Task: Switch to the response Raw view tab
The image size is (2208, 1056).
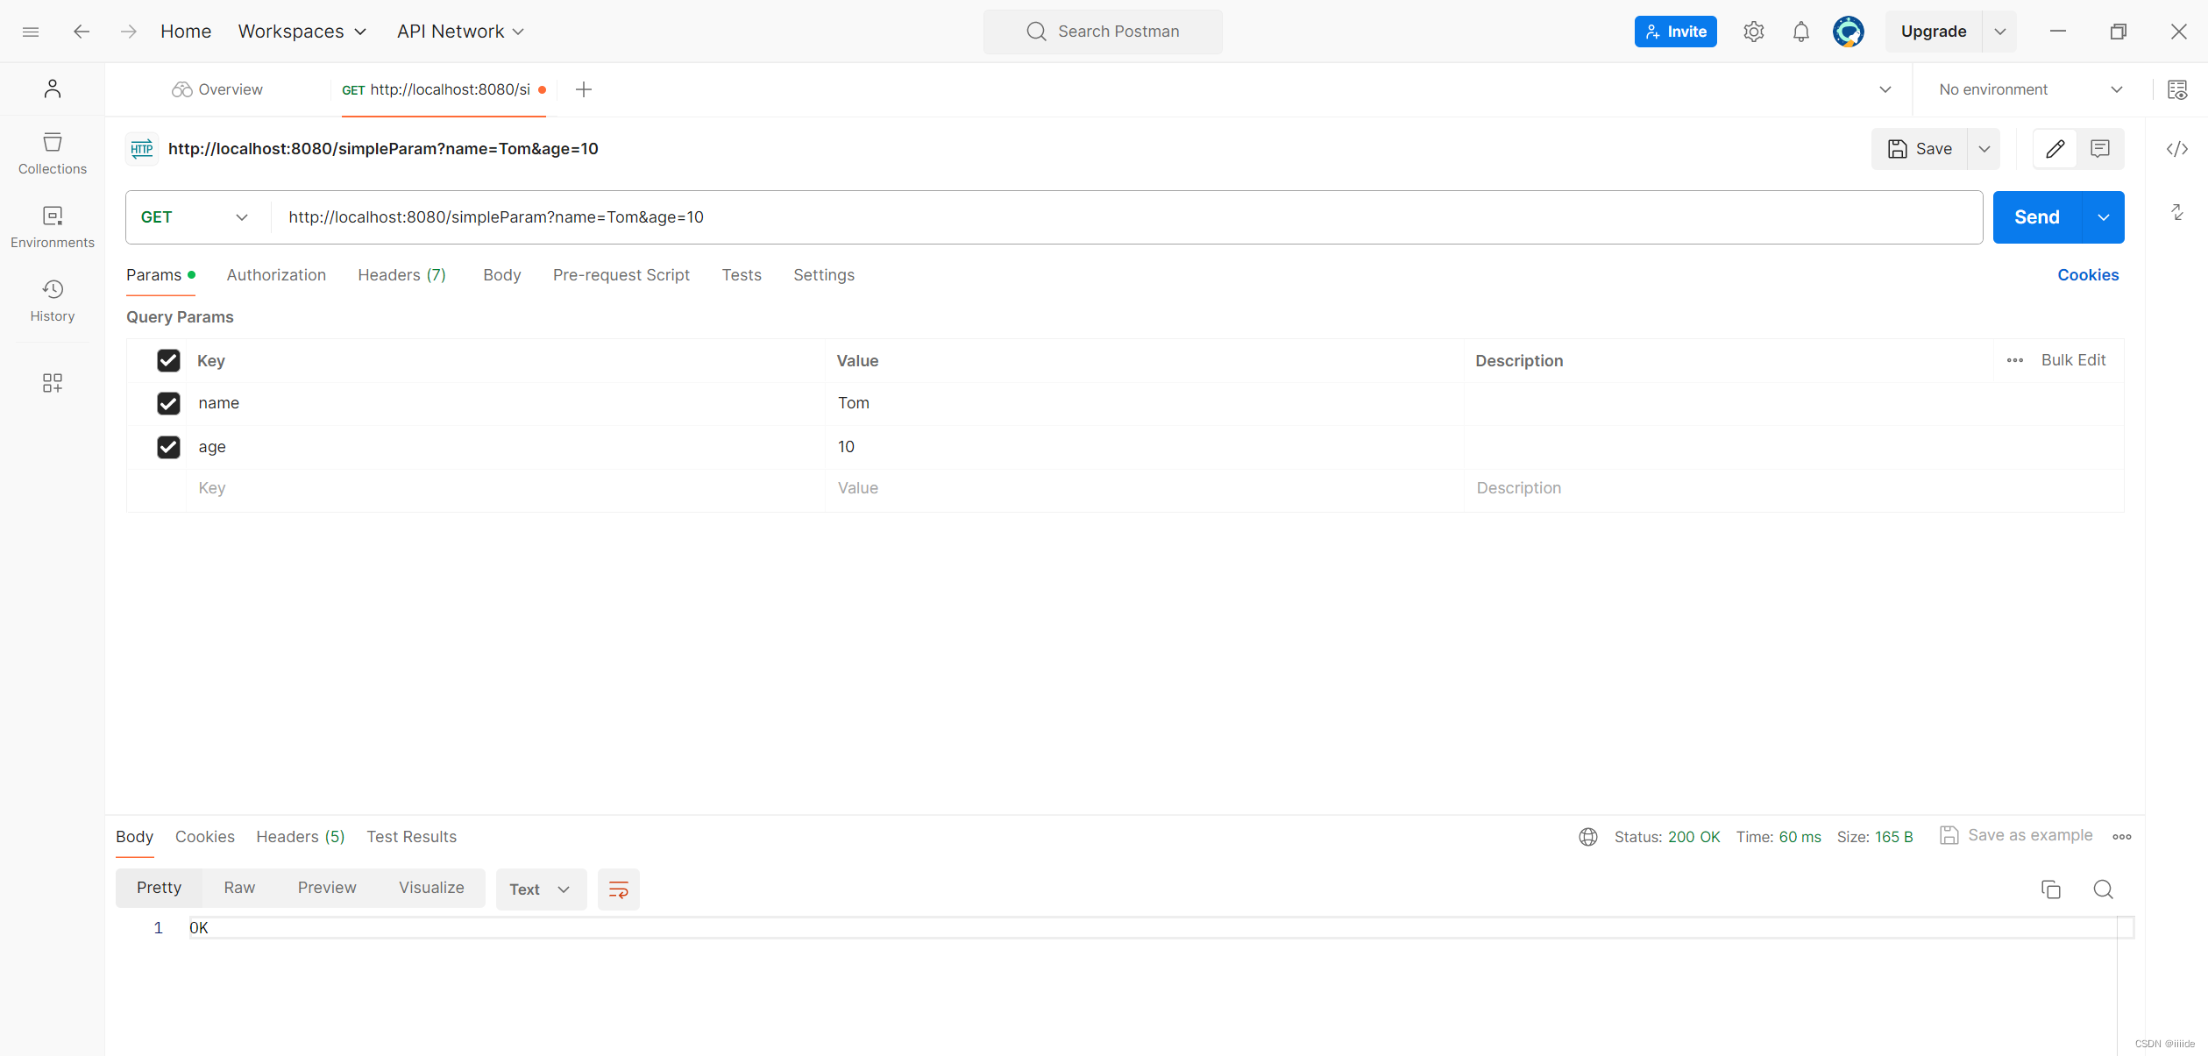Action: (239, 888)
